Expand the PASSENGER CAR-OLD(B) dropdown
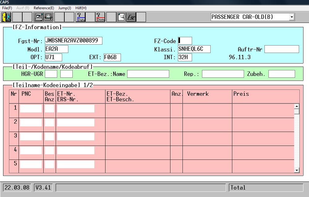 tap(292, 17)
